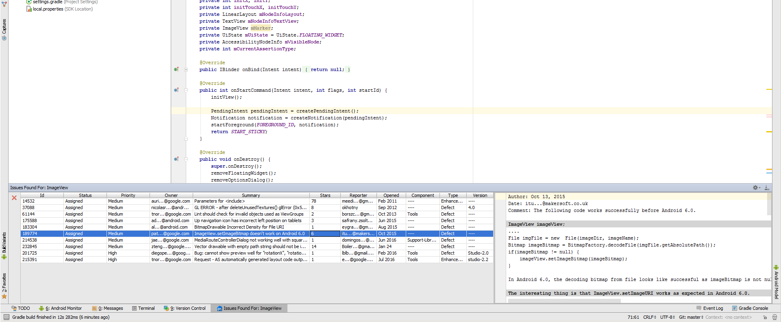Image resolution: width=781 pixels, height=322 pixels.
Task: Open the Favorites side panel
Action: coord(4,286)
